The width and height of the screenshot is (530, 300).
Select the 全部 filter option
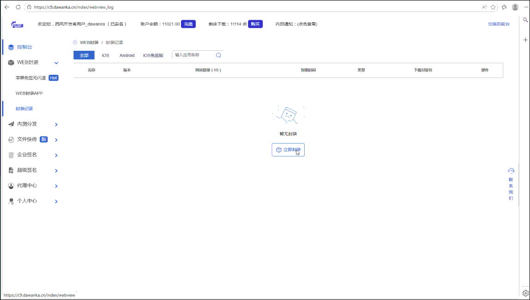(x=84, y=54)
